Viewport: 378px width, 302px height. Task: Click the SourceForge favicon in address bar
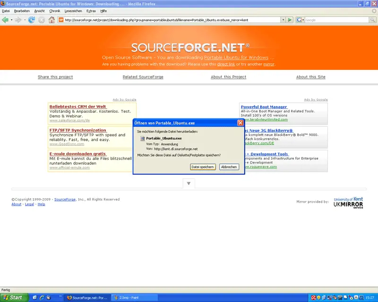click(x=61, y=20)
